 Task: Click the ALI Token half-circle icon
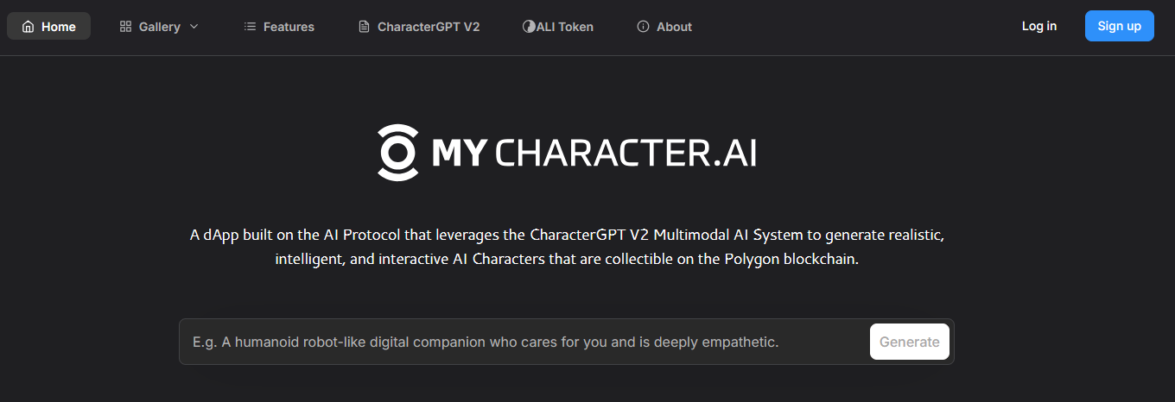click(x=529, y=27)
